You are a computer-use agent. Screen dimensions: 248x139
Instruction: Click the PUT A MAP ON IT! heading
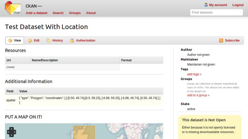23,117
